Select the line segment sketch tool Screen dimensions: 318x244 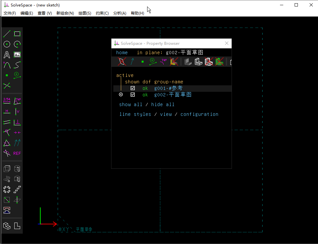[6, 34]
